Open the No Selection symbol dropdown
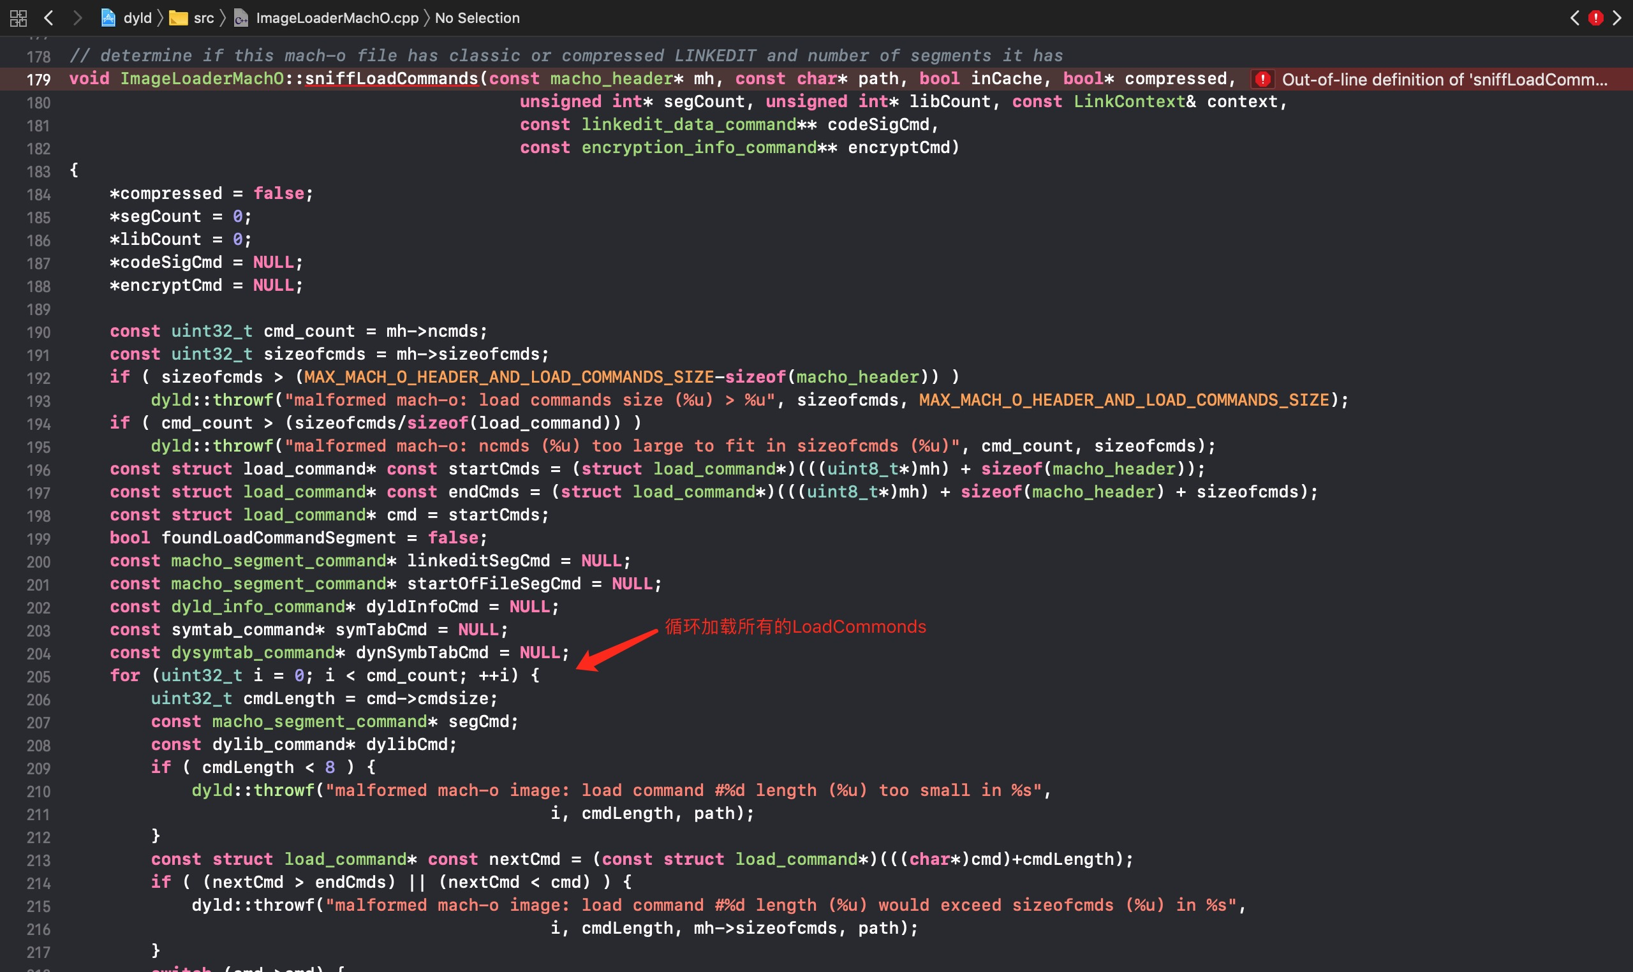Image resolution: width=1633 pixels, height=972 pixels. pos(477,18)
